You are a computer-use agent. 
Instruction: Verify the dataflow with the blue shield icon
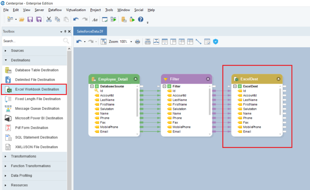(215, 41)
